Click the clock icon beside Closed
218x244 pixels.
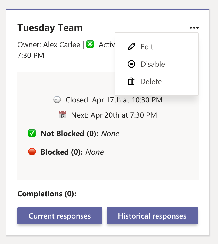click(57, 99)
